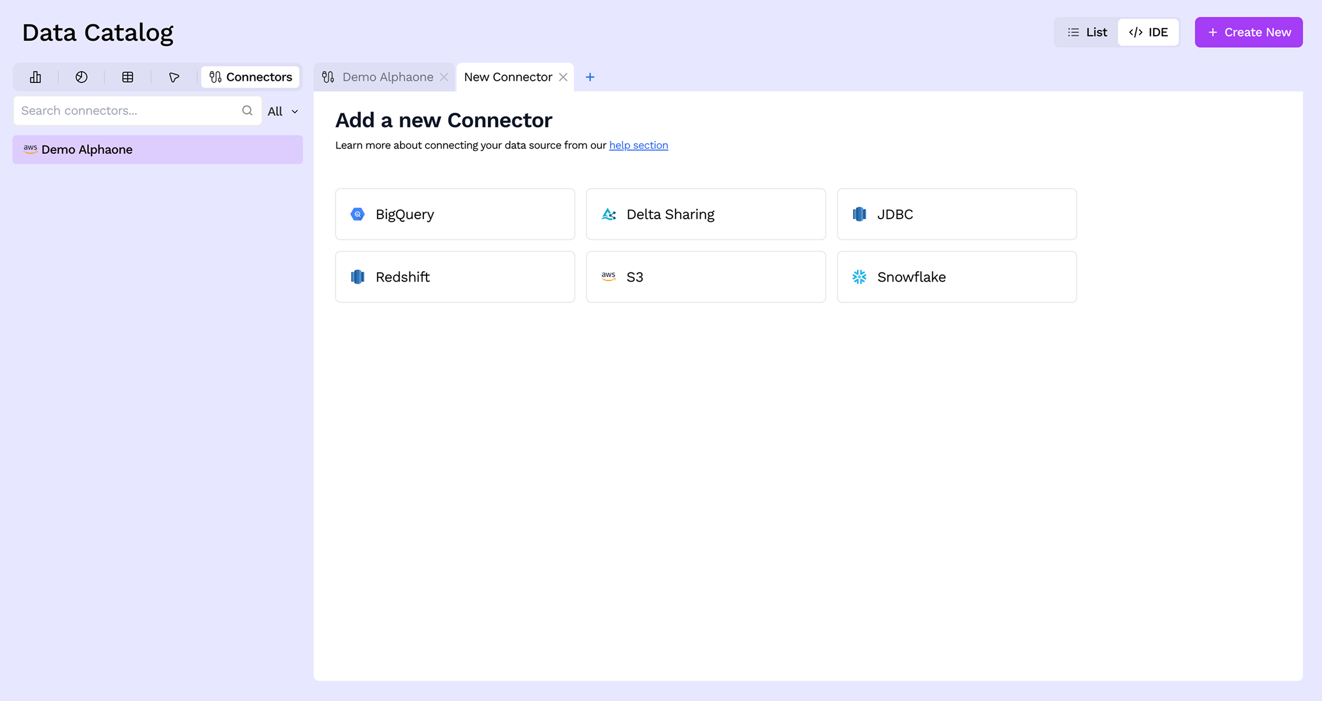Image resolution: width=1322 pixels, height=701 pixels.
Task: Open the All filter dropdown
Action: (282, 111)
